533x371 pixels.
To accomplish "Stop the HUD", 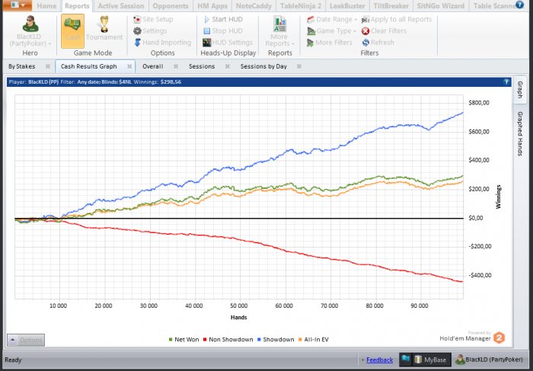I will pyautogui.click(x=223, y=31).
